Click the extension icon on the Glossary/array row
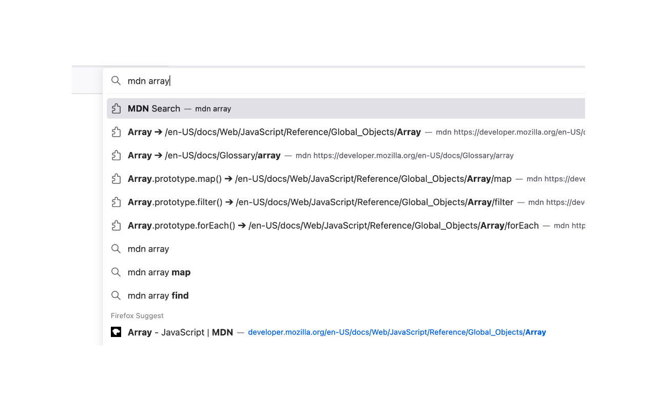The height and width of the screenshot is (411, 657). click(x=116, y=155)
